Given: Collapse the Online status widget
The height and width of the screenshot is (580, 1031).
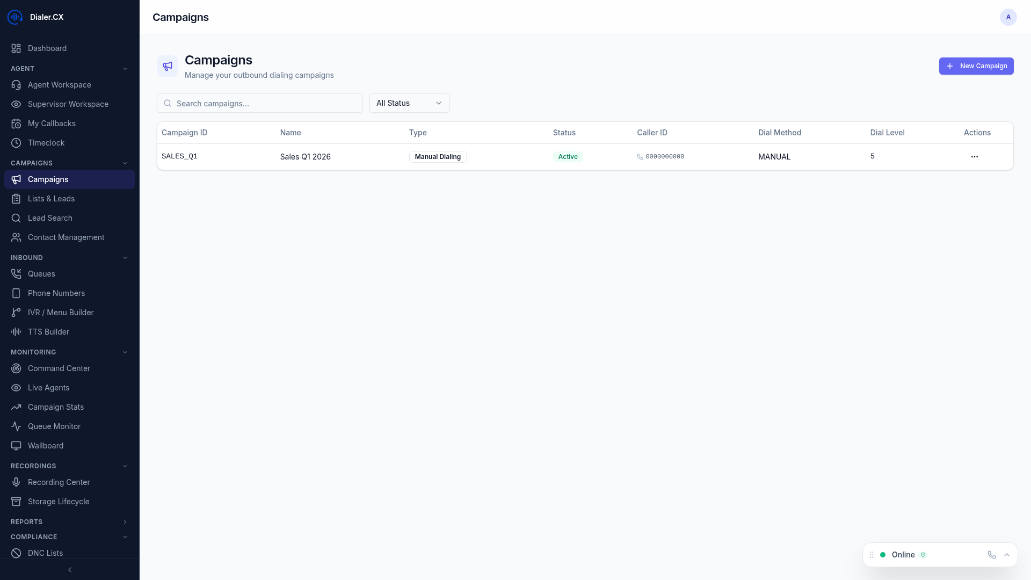Looking at the screenshot, I should pyautogui.click(x=1007, y=554).
